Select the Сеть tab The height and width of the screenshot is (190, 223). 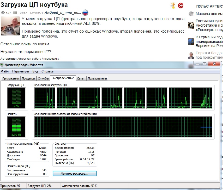click(80, 78)
